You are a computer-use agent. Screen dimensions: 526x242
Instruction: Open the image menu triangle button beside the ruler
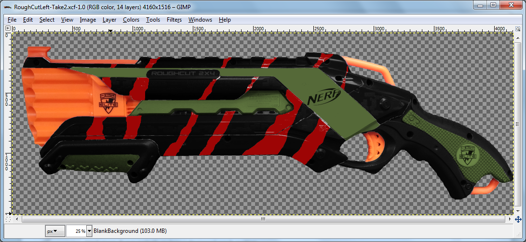(8, 28)
